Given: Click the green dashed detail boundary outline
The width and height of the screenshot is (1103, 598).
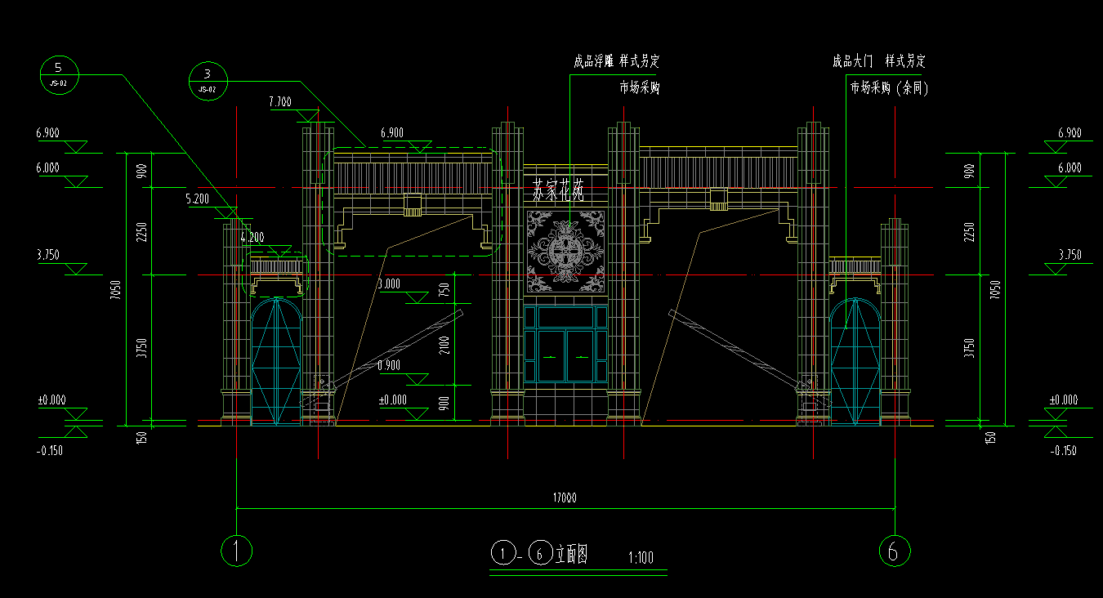Looking at the screenshot, I should [413, 202].
